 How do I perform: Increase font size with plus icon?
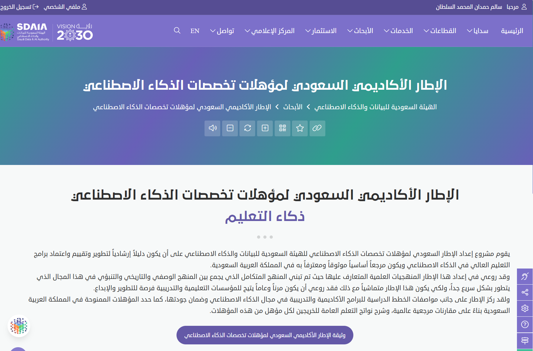(x=265, y=128)
